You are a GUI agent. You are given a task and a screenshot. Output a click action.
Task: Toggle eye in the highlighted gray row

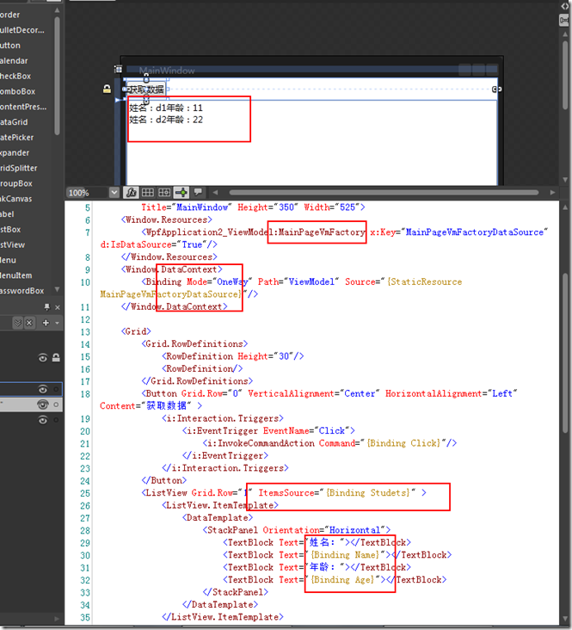tap(43, 405)
